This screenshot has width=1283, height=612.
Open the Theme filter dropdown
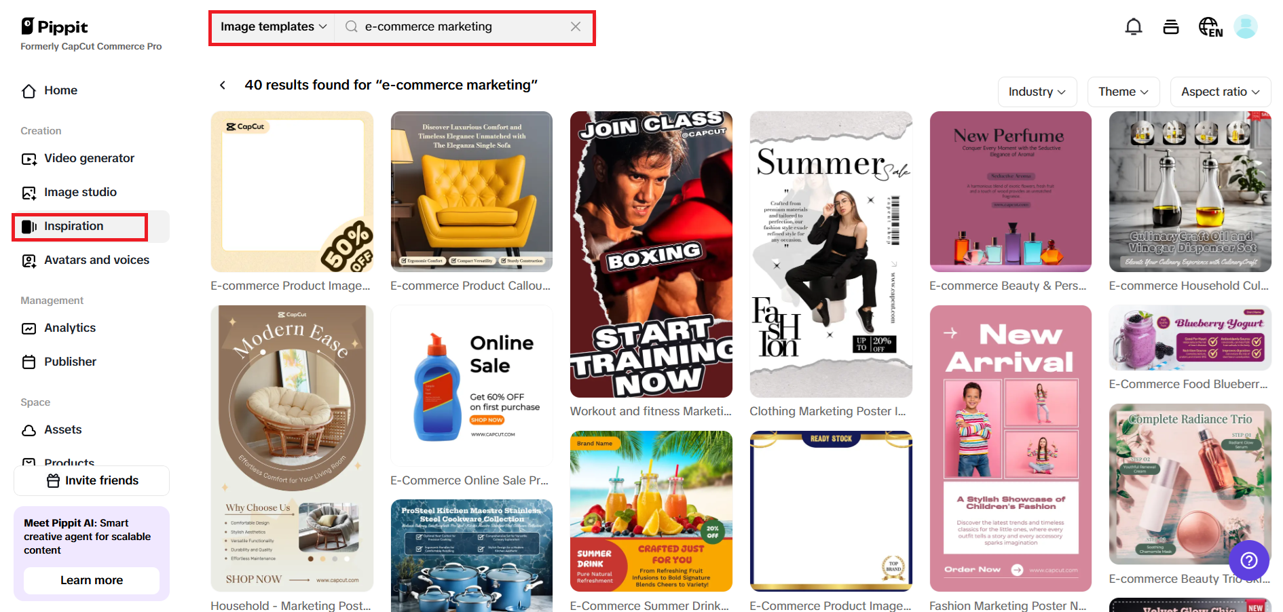1123,92
